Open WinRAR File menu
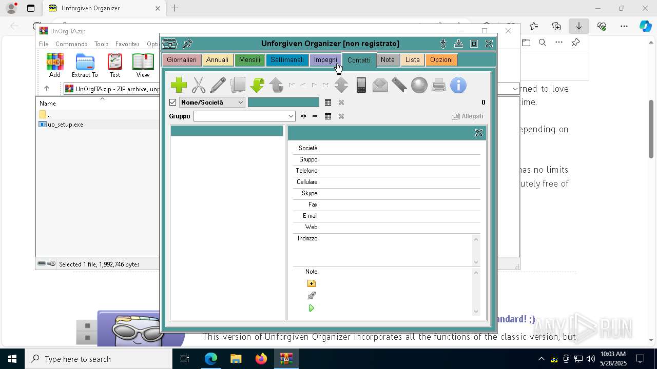Image resolution: width=657 pixels, height=369 pixels. (44, 44)
